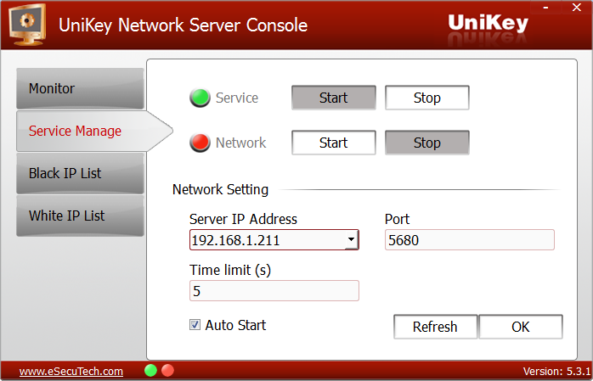Toggle the Auto Start checkbox
Screen dimensions: 593x381
[195, 325]
